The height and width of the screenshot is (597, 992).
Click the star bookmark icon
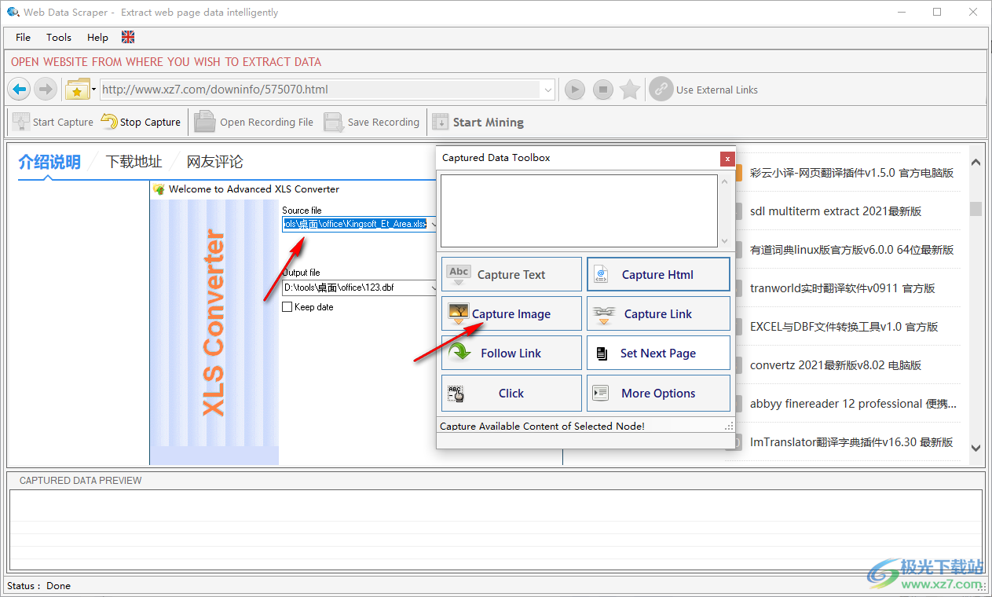click(630, 90)
